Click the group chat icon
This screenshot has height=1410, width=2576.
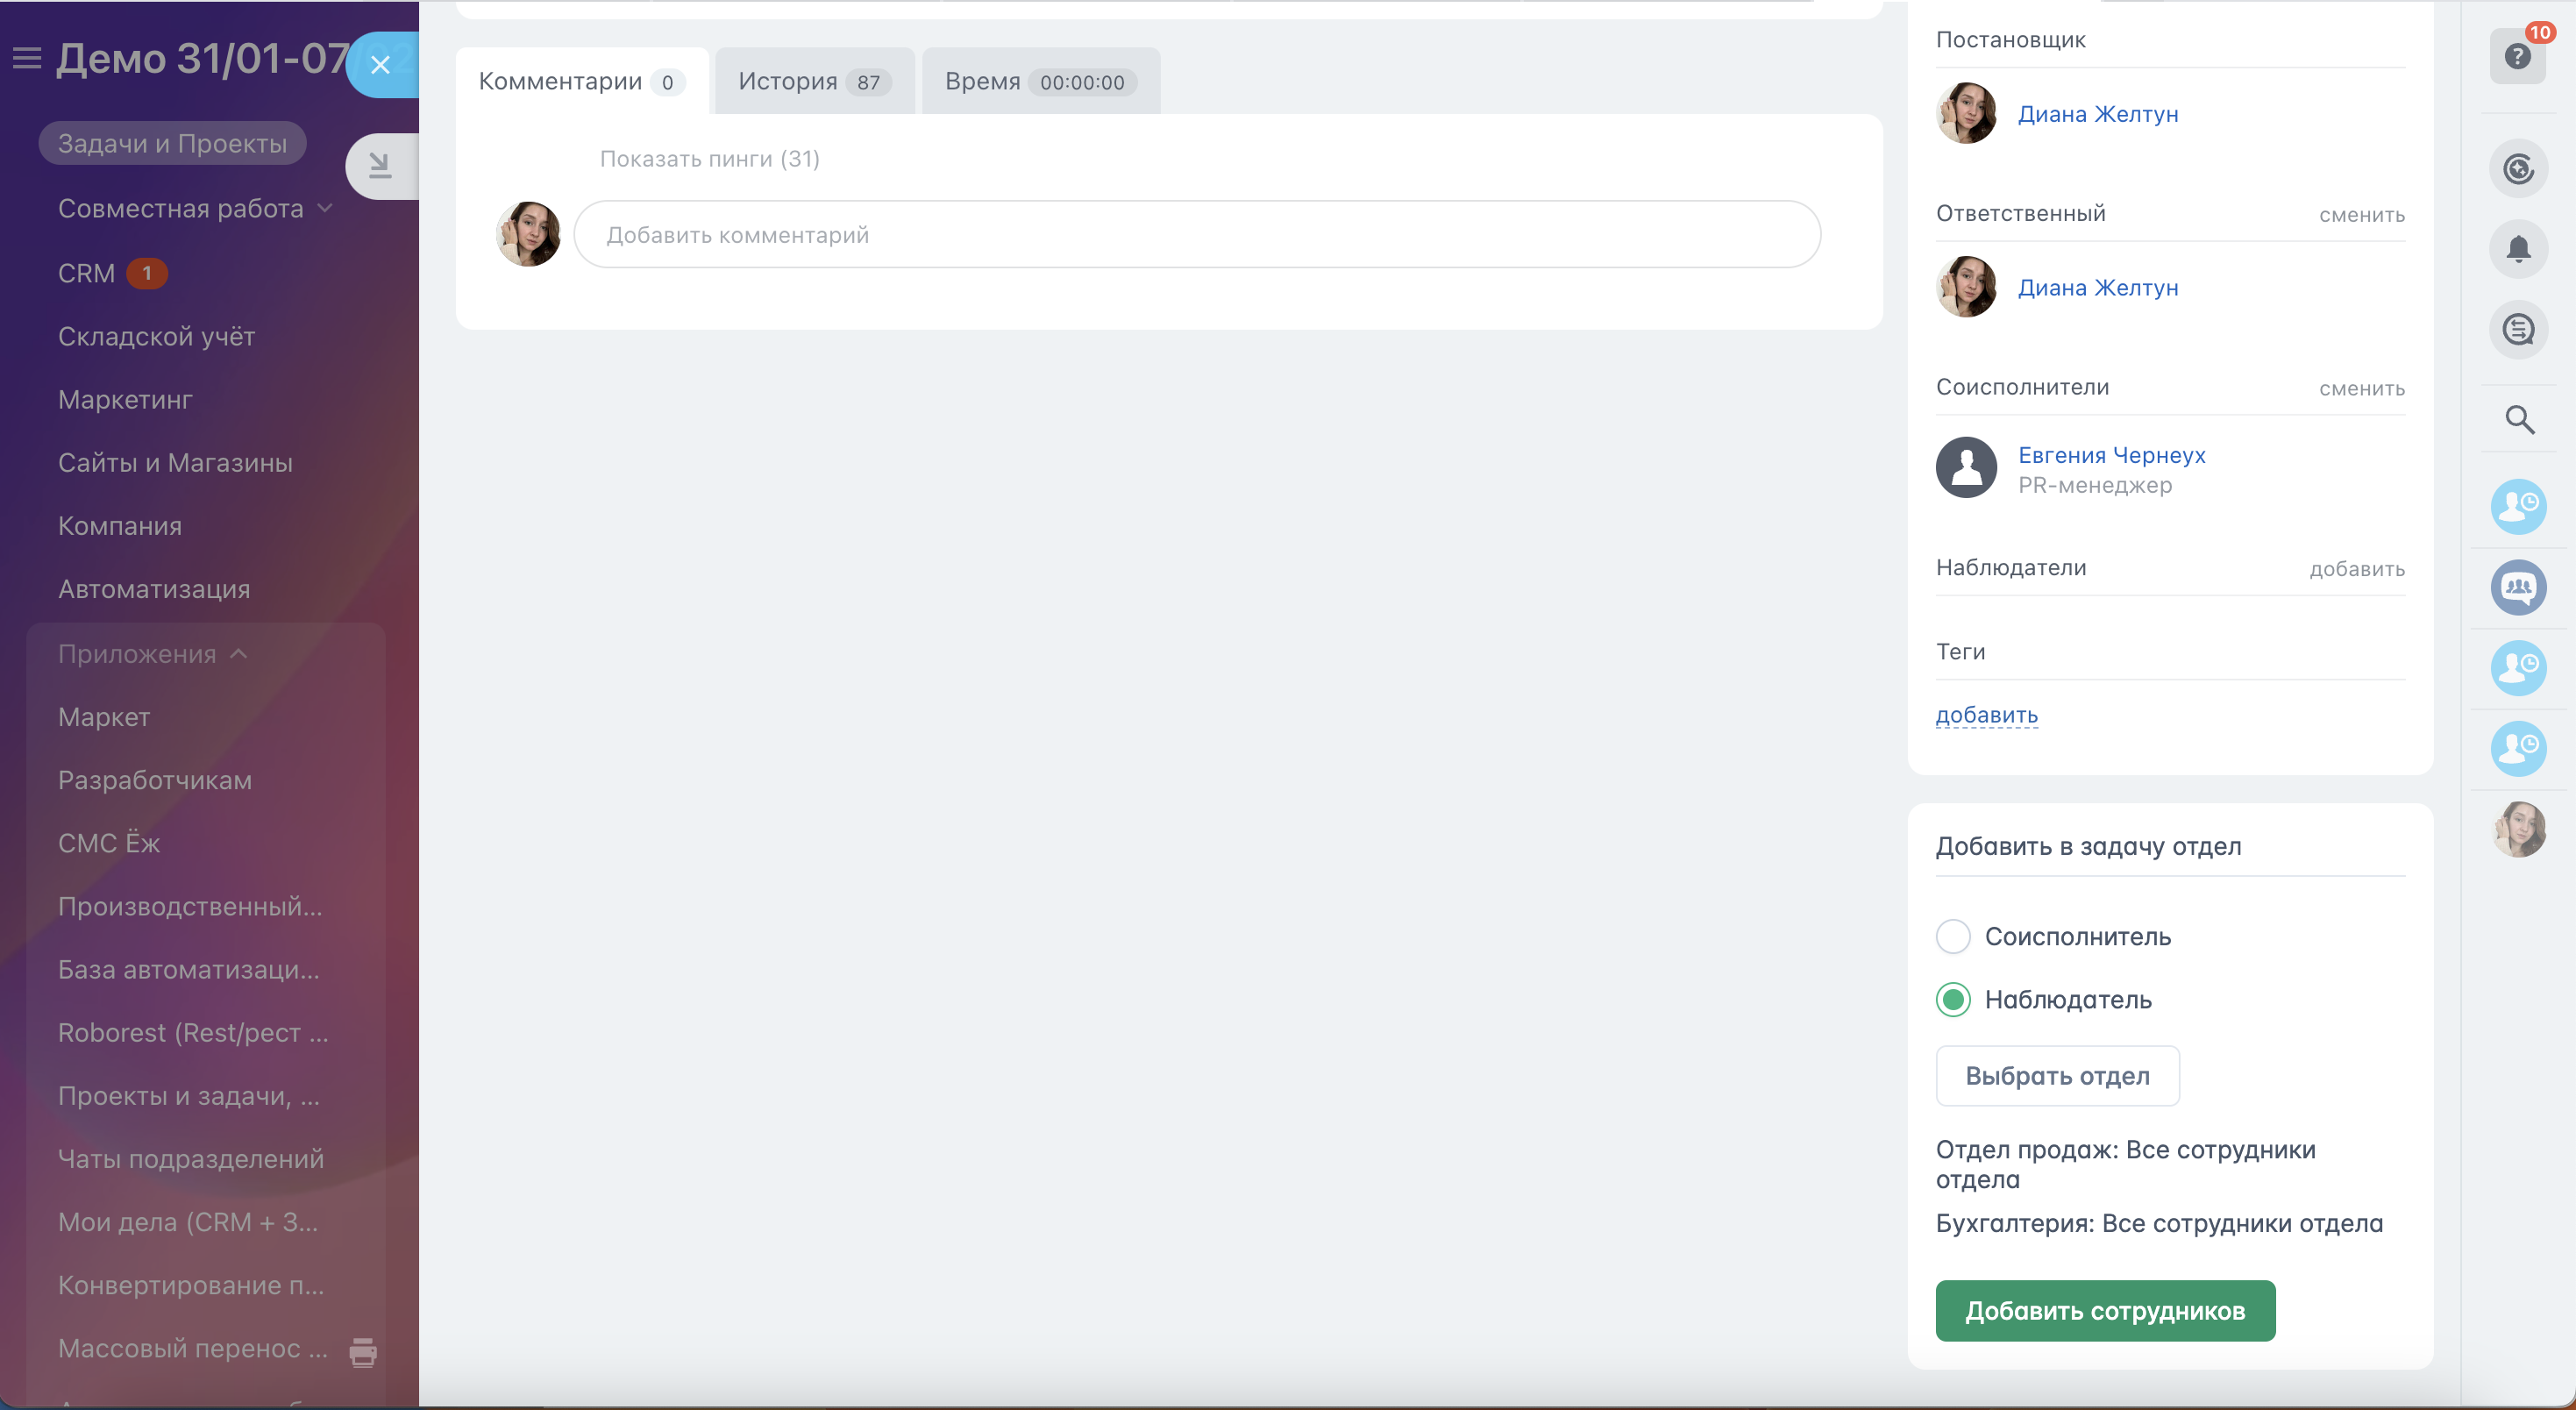tap(2518, 587)
